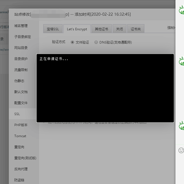Open PHP版本 settings
The image size is (184, 184).
pos(21,125)
